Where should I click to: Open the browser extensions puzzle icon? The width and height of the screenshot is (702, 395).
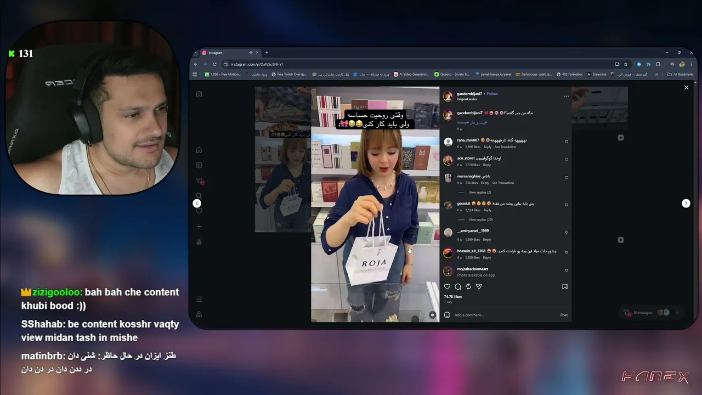tap(658, 64)
